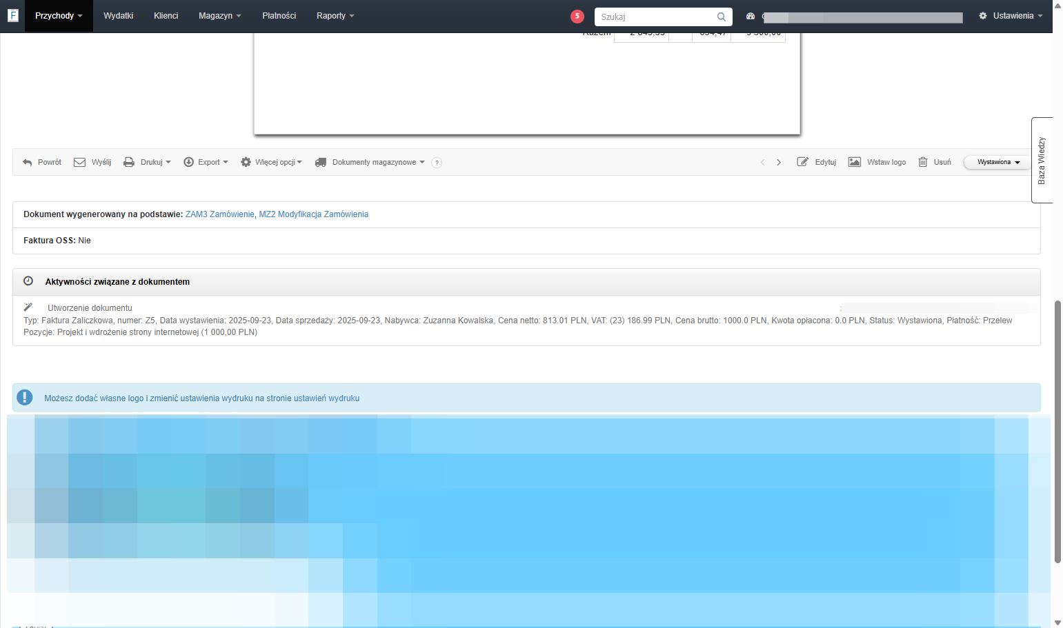
Task: Go to previous document with left chevron
Action: (x=762, y=162)
